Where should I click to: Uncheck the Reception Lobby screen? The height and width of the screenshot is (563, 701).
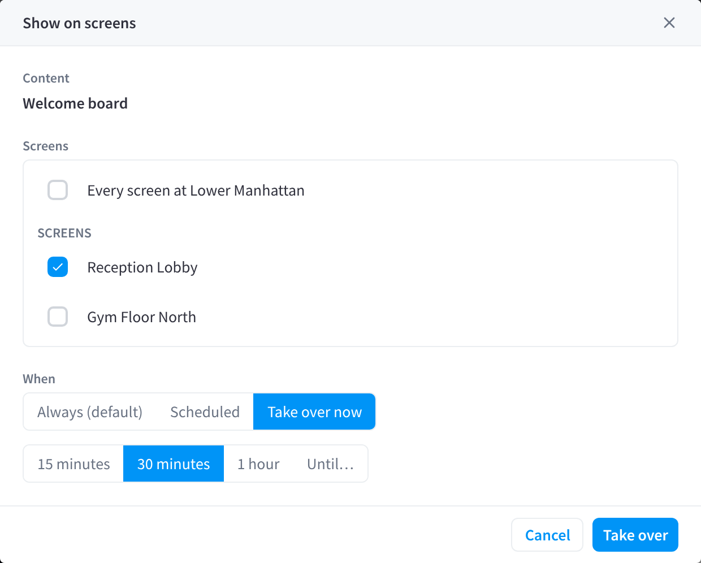tap(58, 267)
